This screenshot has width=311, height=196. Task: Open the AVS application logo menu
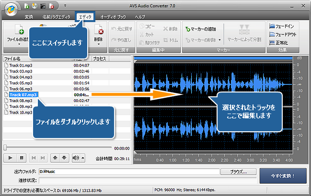11,8
